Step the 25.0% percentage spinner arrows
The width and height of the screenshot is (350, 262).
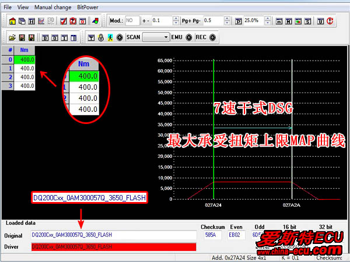267,21
